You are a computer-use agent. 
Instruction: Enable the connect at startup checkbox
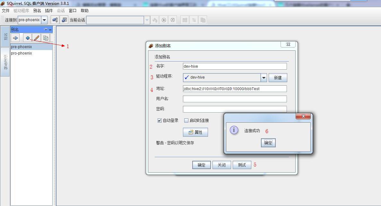point(186,121)
